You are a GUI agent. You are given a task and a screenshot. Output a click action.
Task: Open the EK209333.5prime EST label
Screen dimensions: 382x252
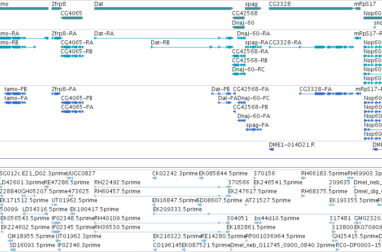(x=177, y=209)
